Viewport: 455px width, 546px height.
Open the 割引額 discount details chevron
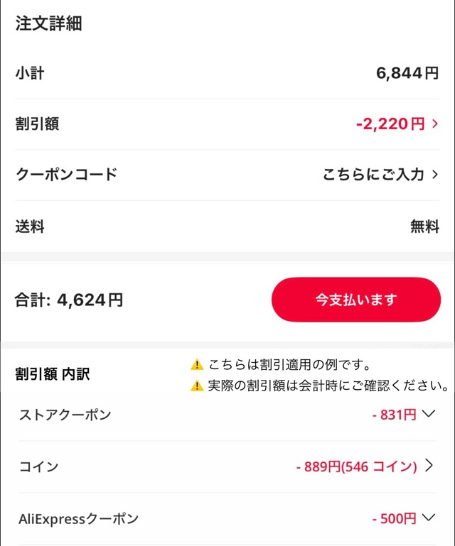coord(435,124)
